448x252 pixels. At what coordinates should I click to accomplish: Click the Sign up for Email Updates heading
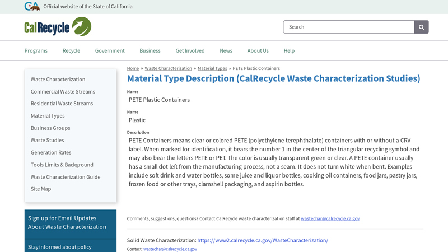point(67,222)
